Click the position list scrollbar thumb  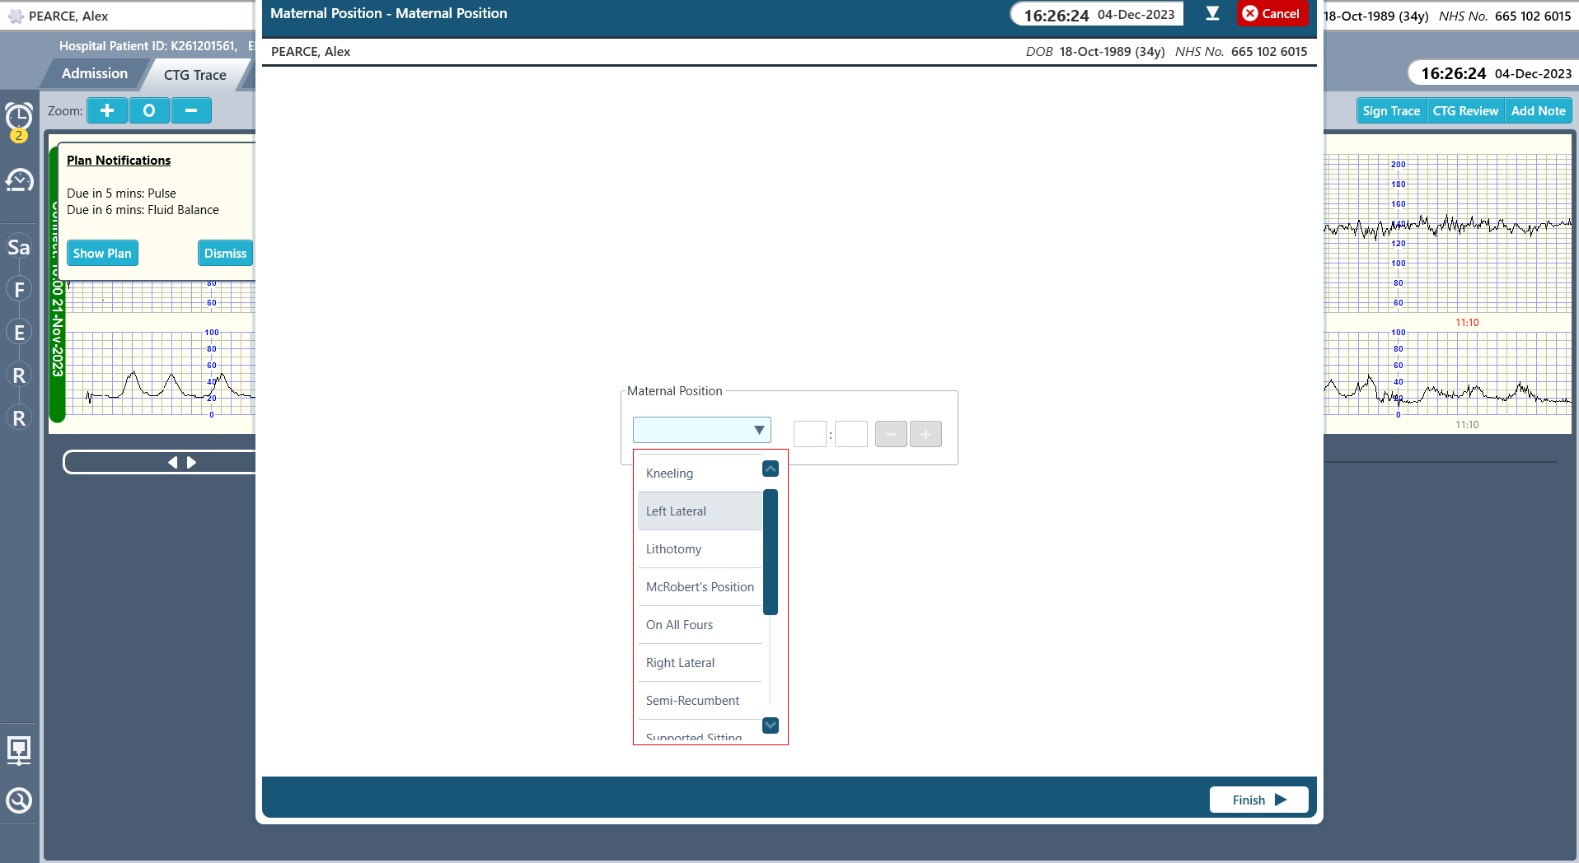[771, 552]
